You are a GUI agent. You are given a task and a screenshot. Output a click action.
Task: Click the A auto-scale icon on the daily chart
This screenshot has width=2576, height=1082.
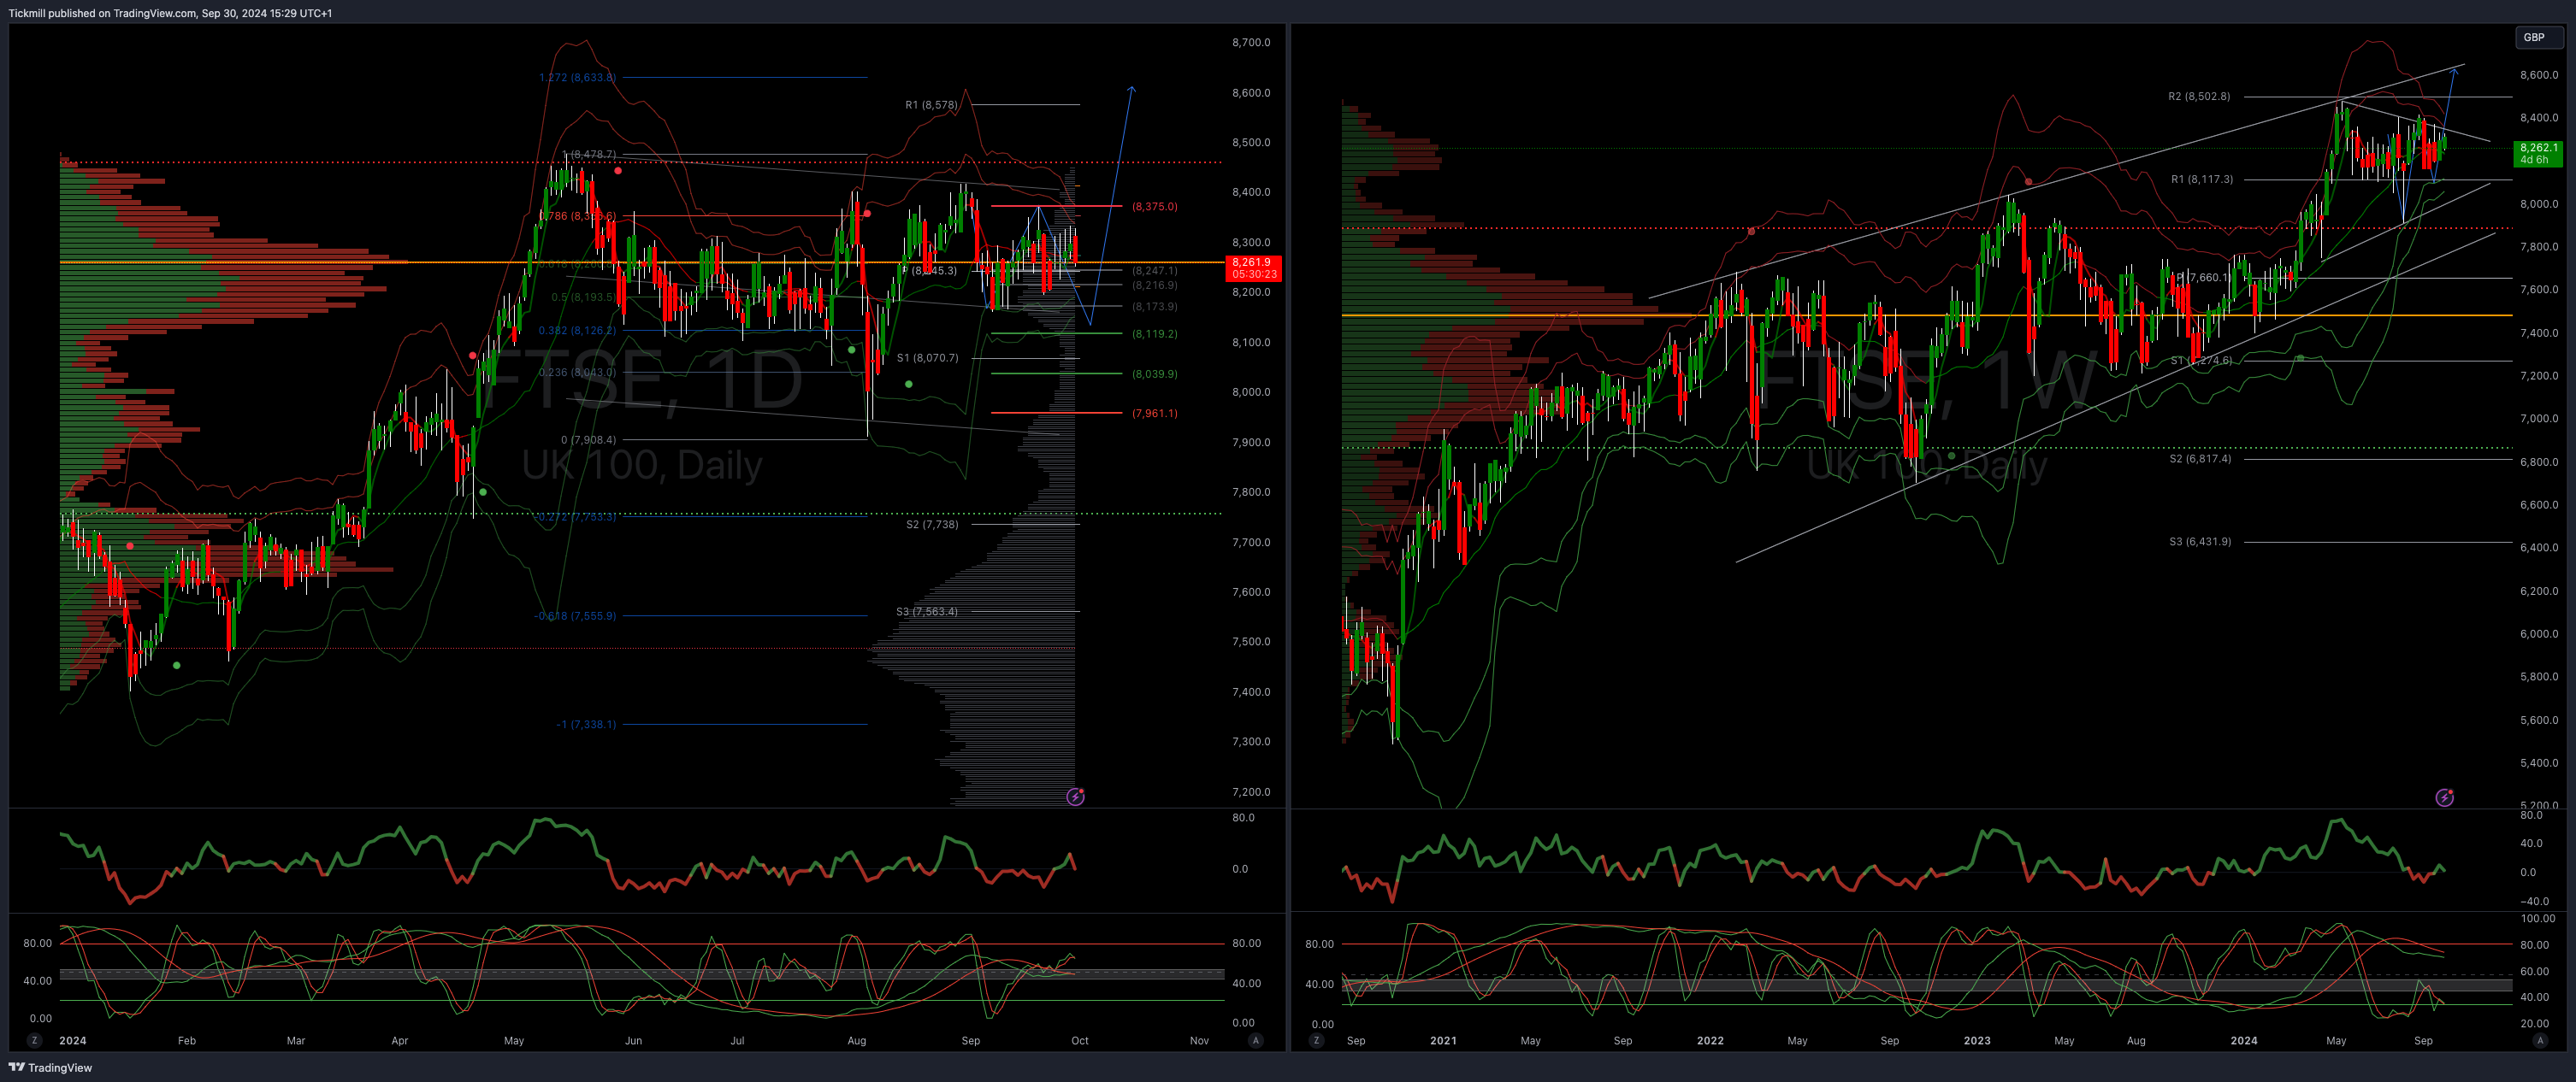pyautogui.click(x=1255, y=1040)
